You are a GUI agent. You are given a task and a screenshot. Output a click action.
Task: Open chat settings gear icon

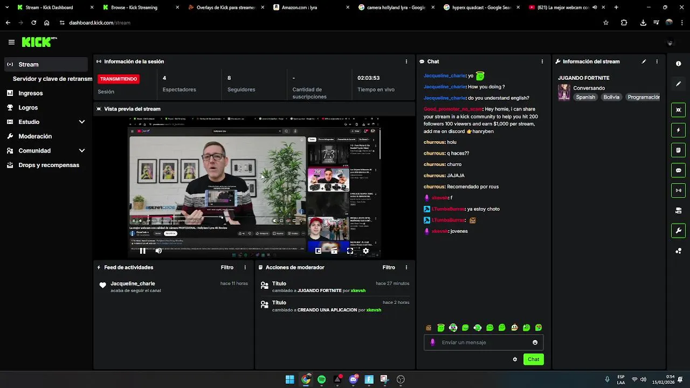515,359
